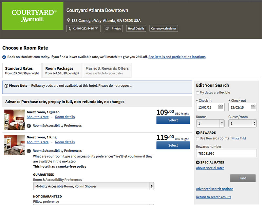262x205 pixels.
Task: Click the Check out date field
Action: tap(243, 107)
